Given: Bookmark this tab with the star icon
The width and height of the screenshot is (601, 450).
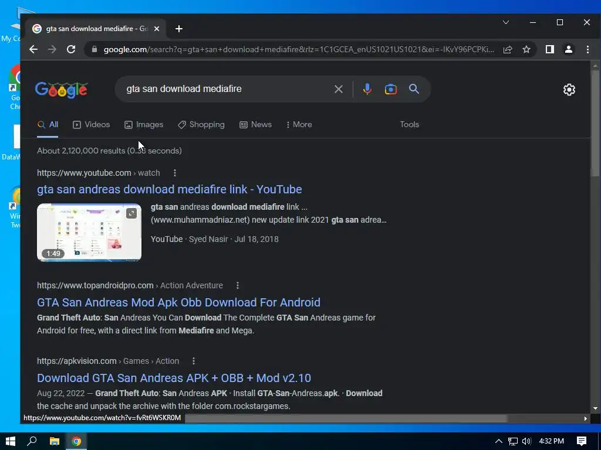Looking at the screenshot, I should tap(526, 49).
